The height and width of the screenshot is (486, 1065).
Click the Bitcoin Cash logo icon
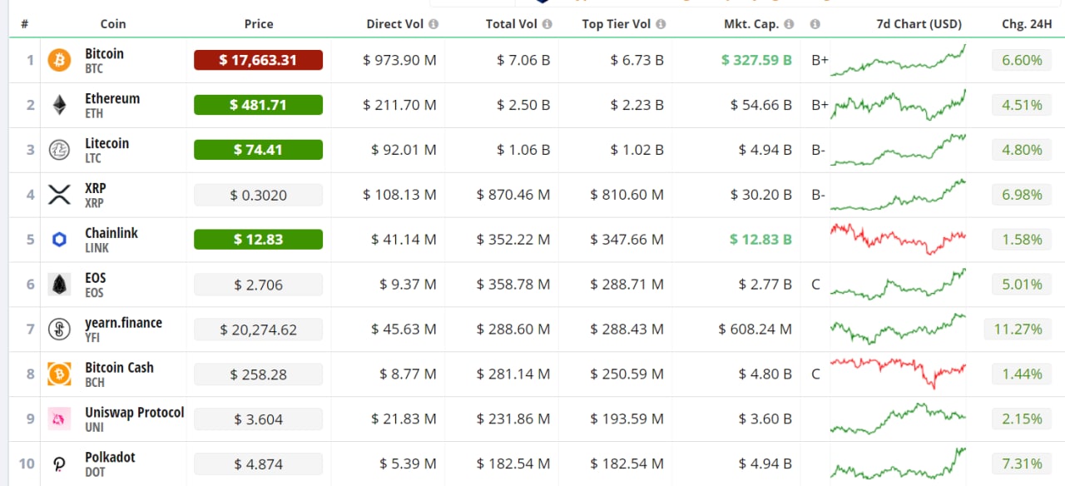(x=59, y=374)
